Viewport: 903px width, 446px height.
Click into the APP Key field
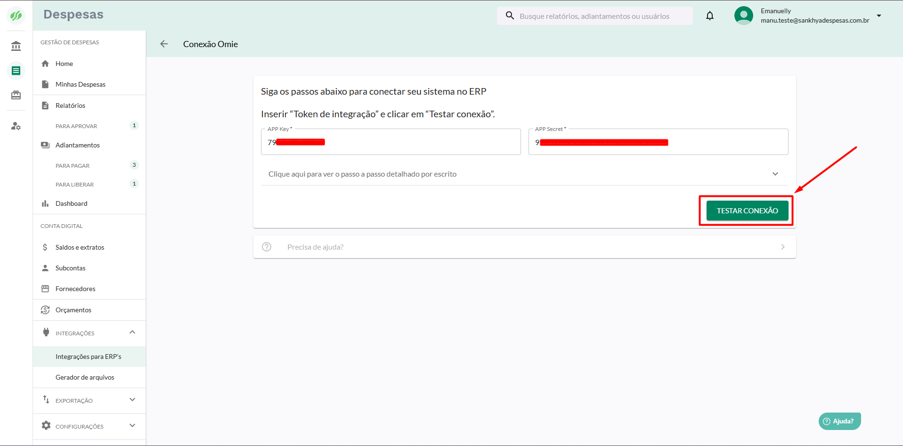coord(391,142)
